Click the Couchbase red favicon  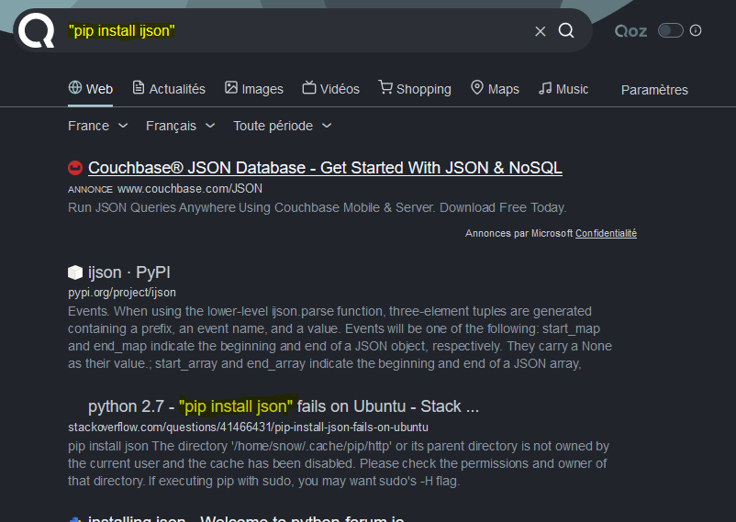(x=75, y=168)
